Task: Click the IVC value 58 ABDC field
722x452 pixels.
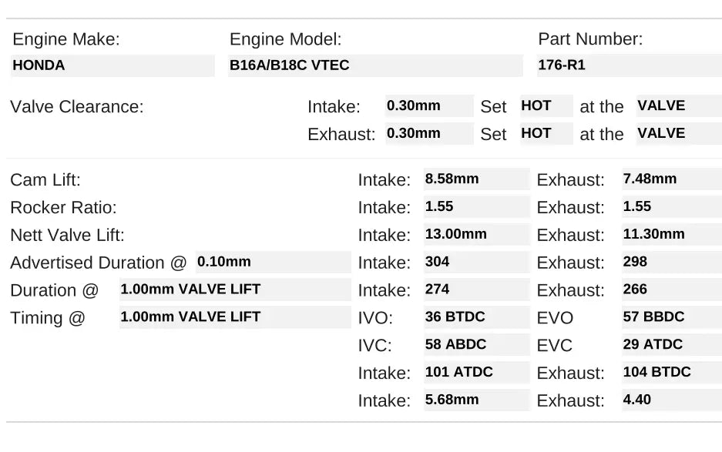Action: (476, 345)
